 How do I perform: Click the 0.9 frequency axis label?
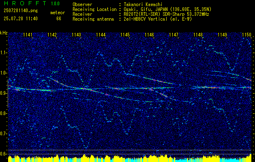(x=4, y=93)
